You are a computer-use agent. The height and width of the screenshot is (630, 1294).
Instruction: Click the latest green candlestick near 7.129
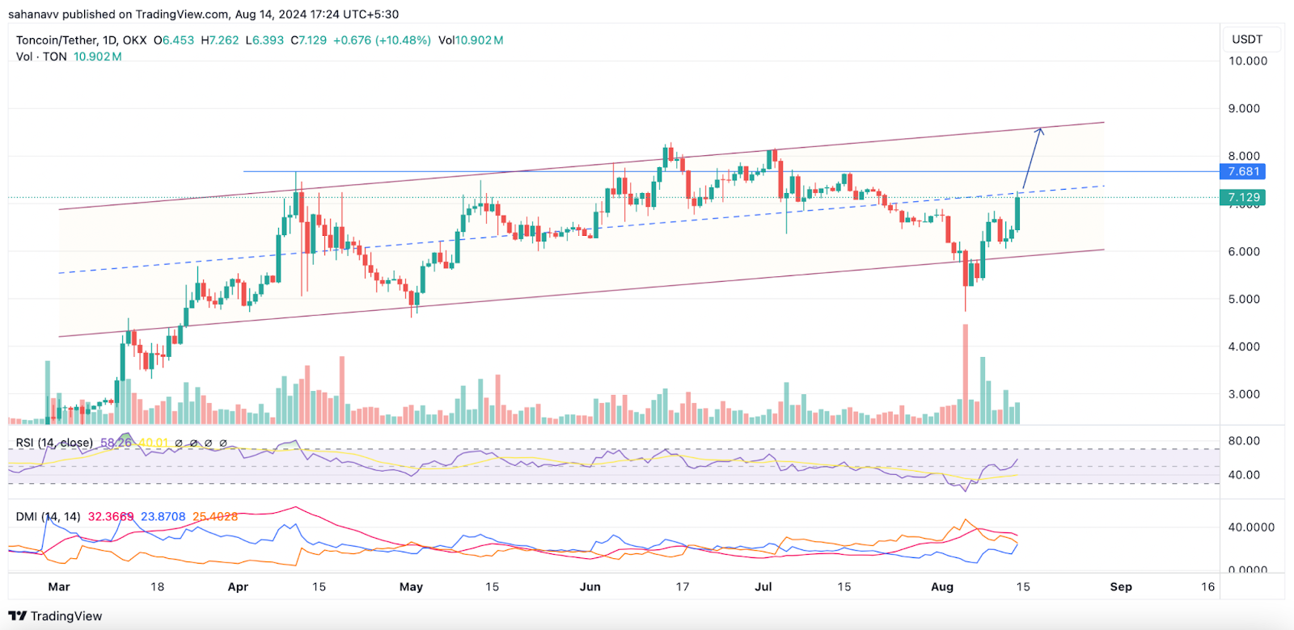coord(1017,213)
